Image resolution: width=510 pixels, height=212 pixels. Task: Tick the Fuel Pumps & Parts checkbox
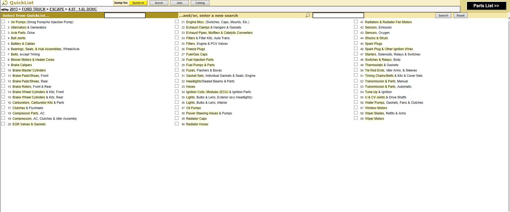(177, 65)
